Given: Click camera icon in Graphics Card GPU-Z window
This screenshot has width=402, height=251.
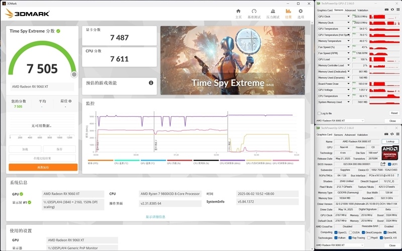Looking at the screenshot, I should click(x=386, y=134).
